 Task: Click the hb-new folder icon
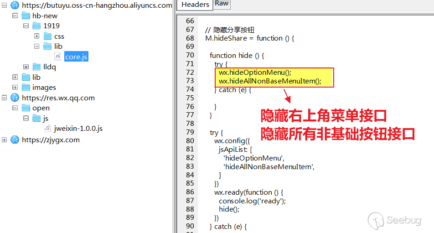(26, 16)
